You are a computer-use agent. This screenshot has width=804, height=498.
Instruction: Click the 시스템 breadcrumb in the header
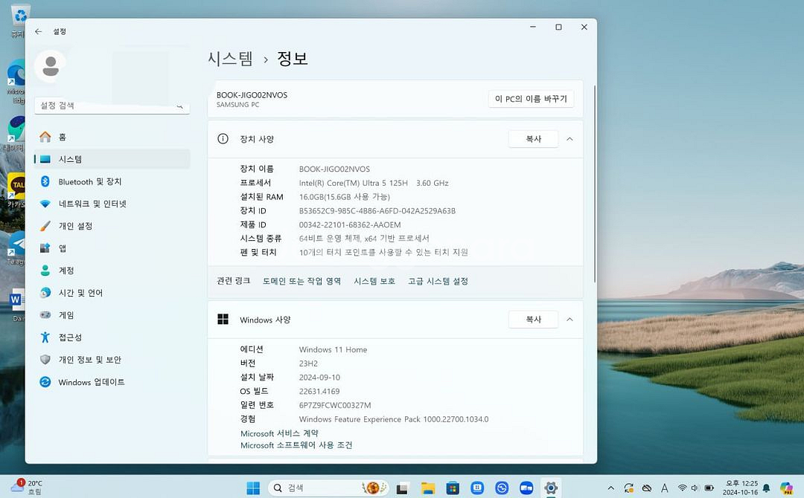point(230,58)
